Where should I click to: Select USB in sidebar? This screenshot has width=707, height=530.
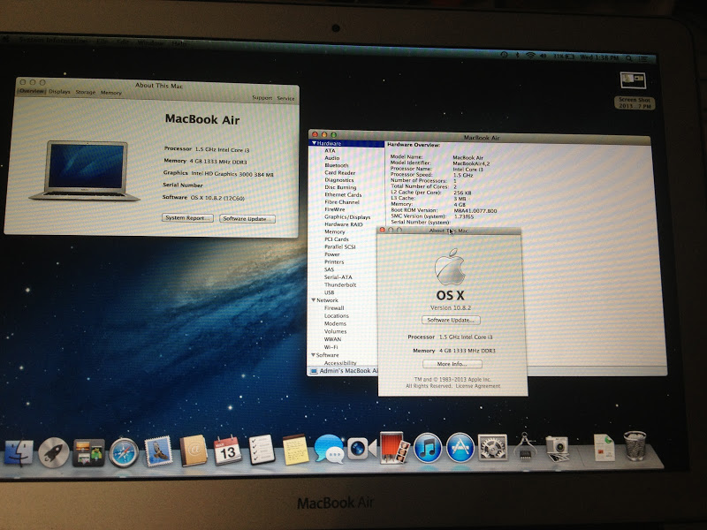pos(329,292)
